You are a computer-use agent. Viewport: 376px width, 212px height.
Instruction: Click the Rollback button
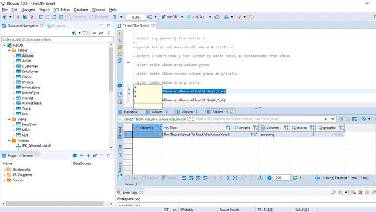point(99,17)
